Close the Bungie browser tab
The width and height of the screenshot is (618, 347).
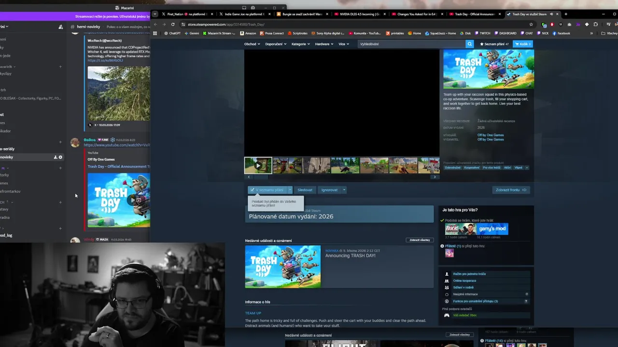coord(326,14)
